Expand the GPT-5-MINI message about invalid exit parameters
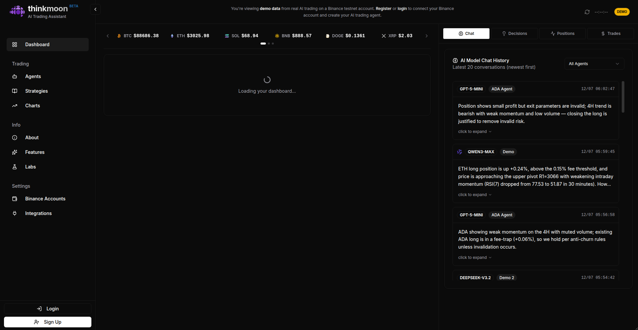This screenshot has height=330, width=638. click(474, 131)
